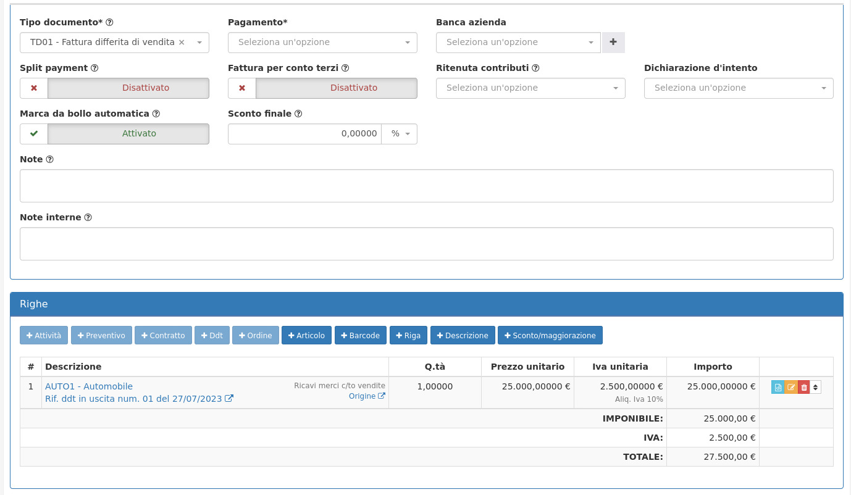The height and width of the screenshot is (495, 851).
Task: Open the Sconto finale percent unit selector
Action: [400, 134]
